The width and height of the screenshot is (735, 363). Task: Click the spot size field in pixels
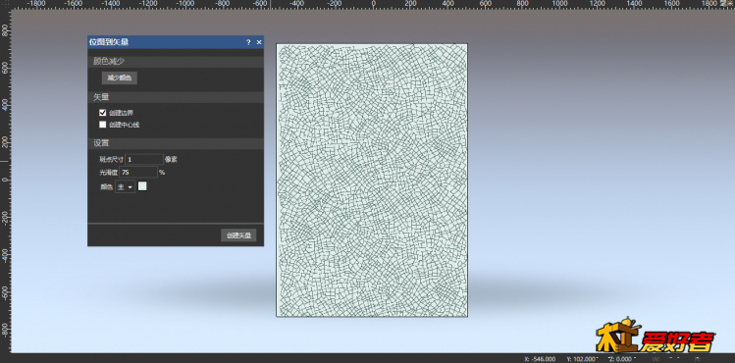pos(144,159)
